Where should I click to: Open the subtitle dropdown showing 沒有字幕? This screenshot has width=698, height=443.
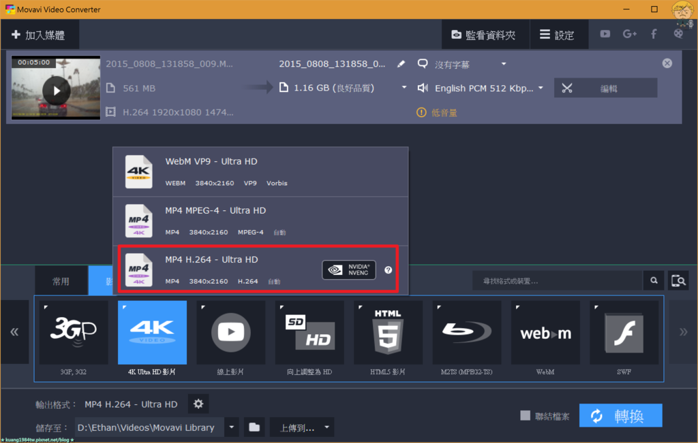point(470,65)
